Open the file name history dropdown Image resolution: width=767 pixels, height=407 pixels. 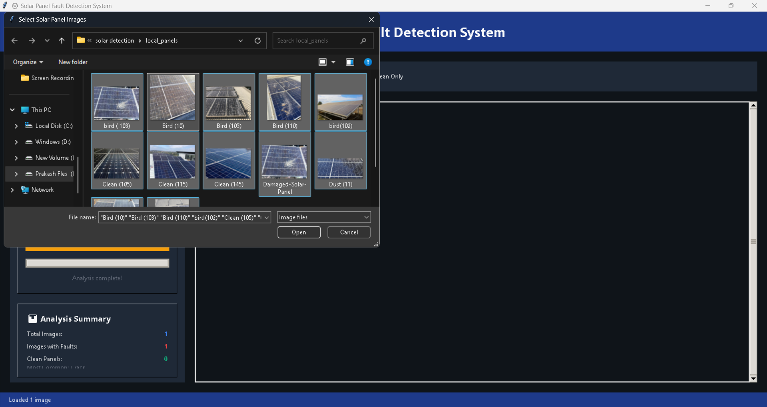267,217
